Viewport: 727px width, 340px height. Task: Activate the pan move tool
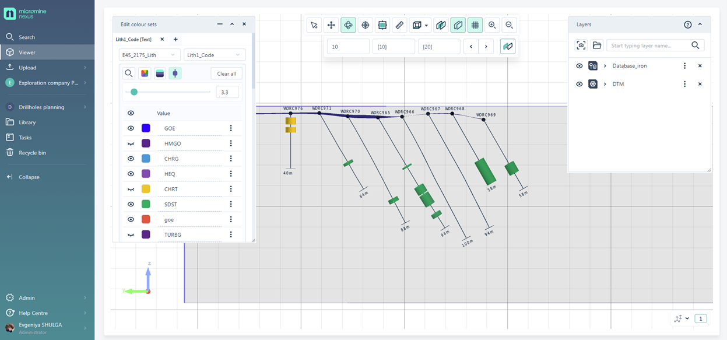331,25
